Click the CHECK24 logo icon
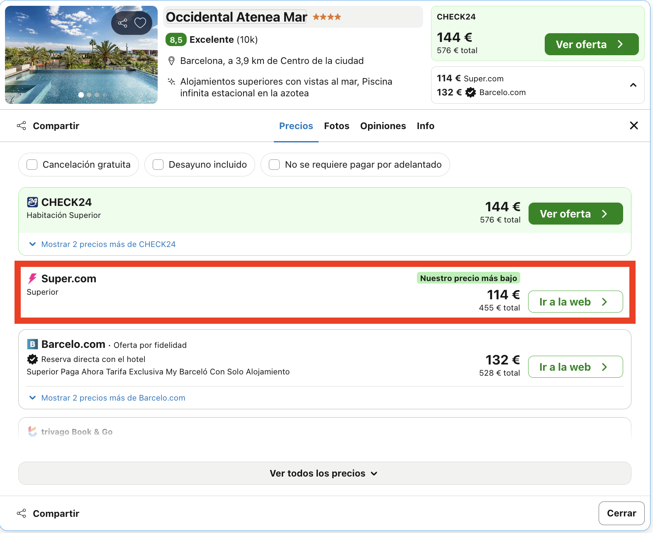Image resolution: width=653 pixels, height=533 pixels. 32,202
